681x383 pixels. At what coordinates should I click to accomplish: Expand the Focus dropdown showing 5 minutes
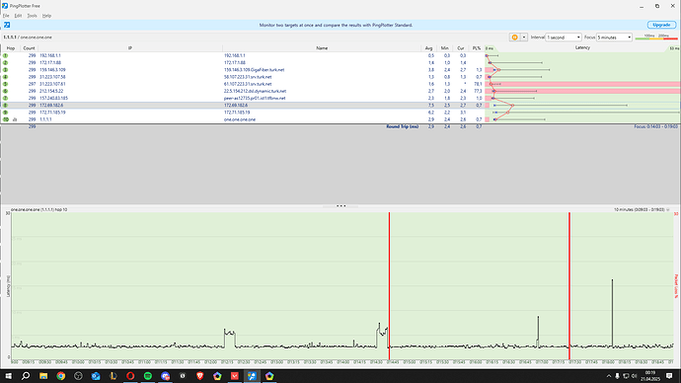pos(614,38)
